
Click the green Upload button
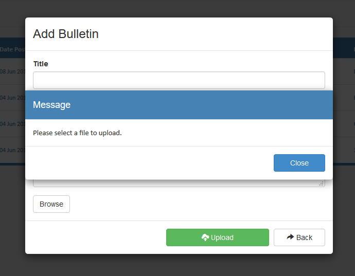click(x=218, y=237)
